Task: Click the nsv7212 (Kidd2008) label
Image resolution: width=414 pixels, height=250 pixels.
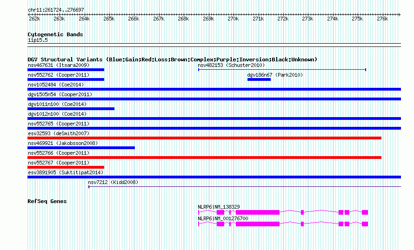Action: (x=113, y=182)
